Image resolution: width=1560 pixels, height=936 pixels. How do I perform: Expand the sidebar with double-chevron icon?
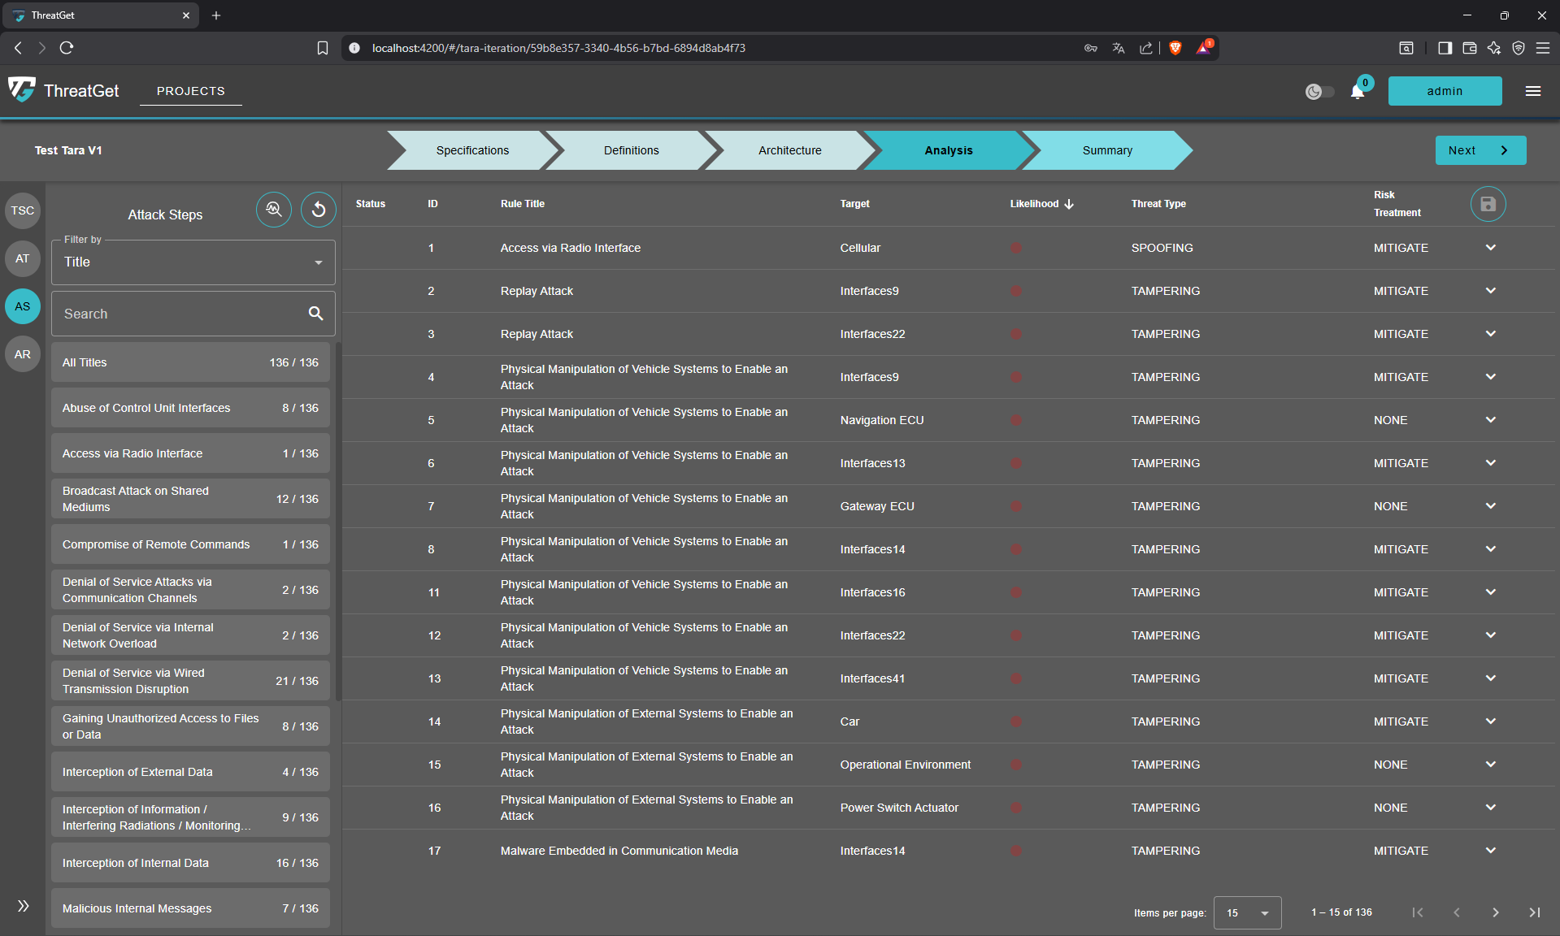click(x=23, y=906)
